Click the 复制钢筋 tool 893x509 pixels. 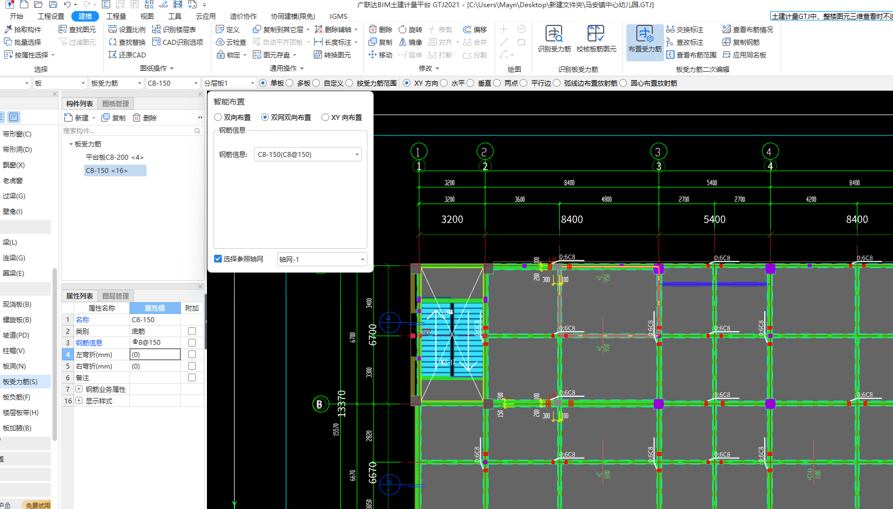741,42
